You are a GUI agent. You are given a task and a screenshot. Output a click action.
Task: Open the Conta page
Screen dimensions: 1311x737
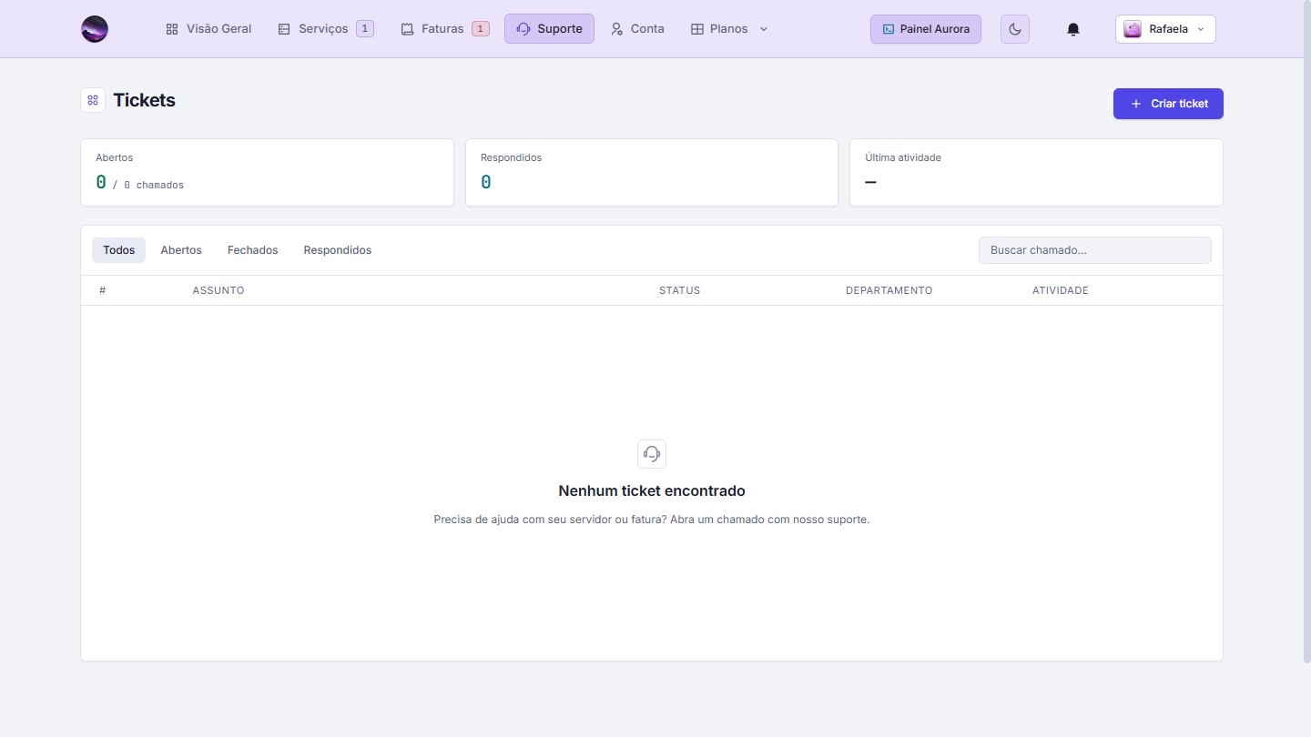[637, 29]
